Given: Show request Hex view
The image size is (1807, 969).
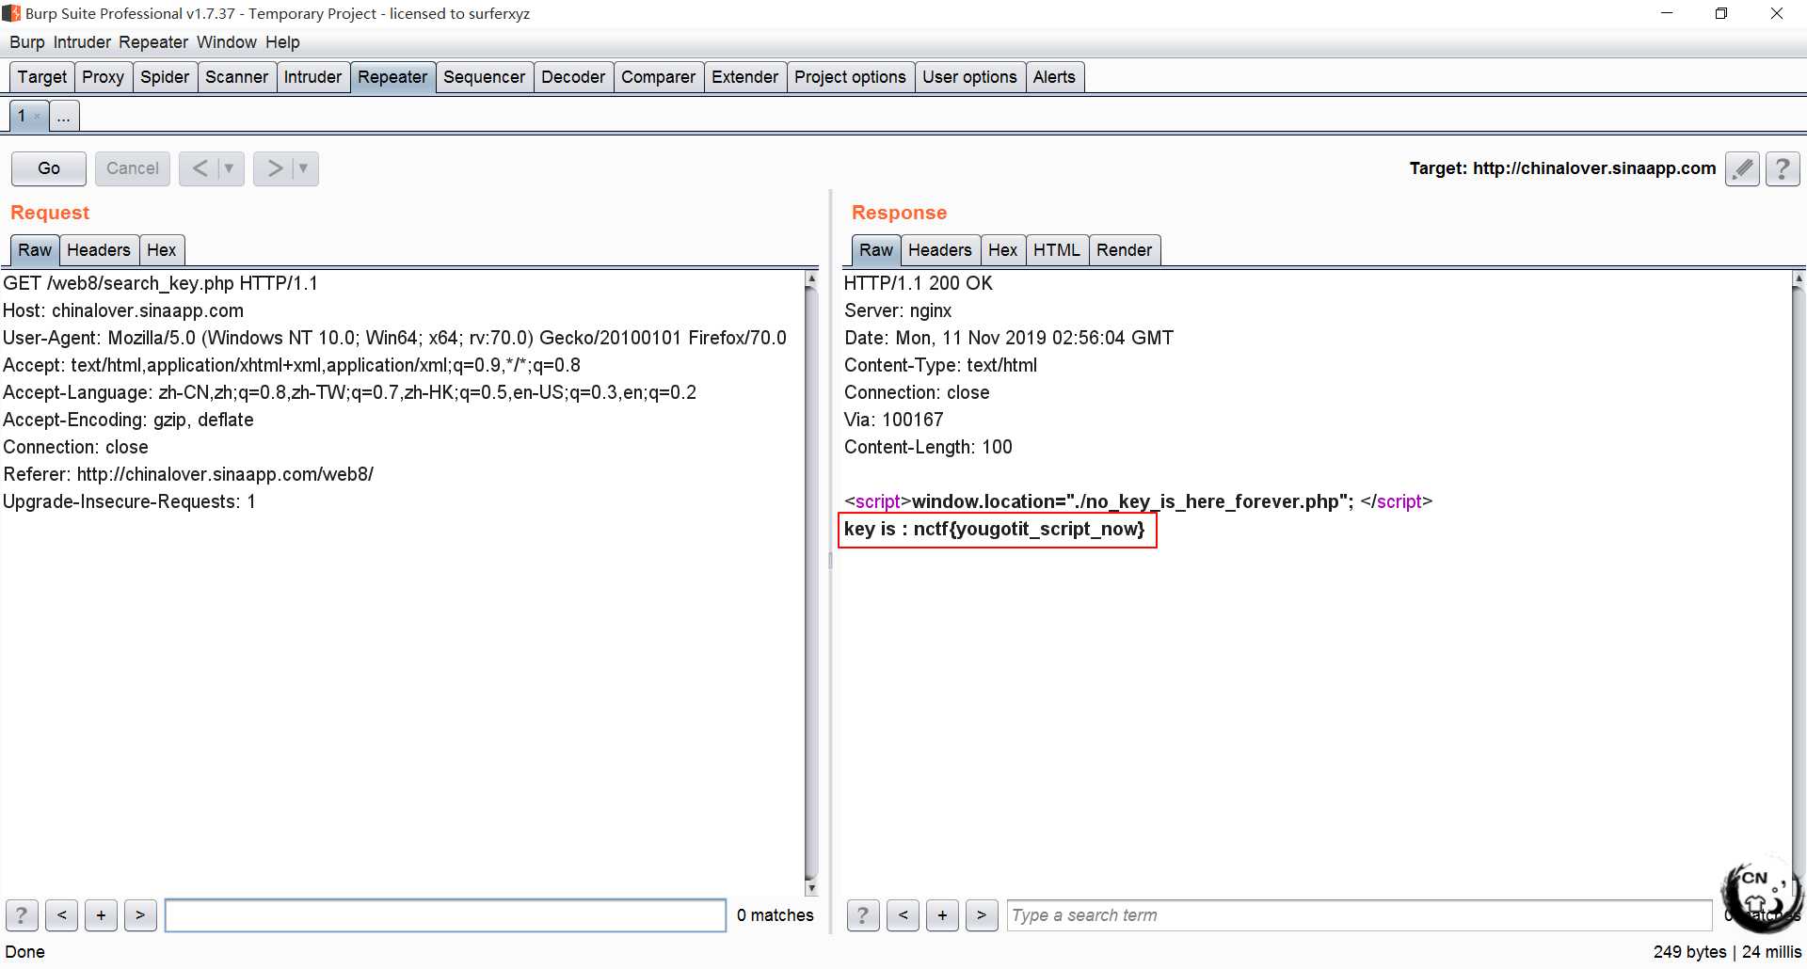Looking at the screenshot, I should (162, 250).
